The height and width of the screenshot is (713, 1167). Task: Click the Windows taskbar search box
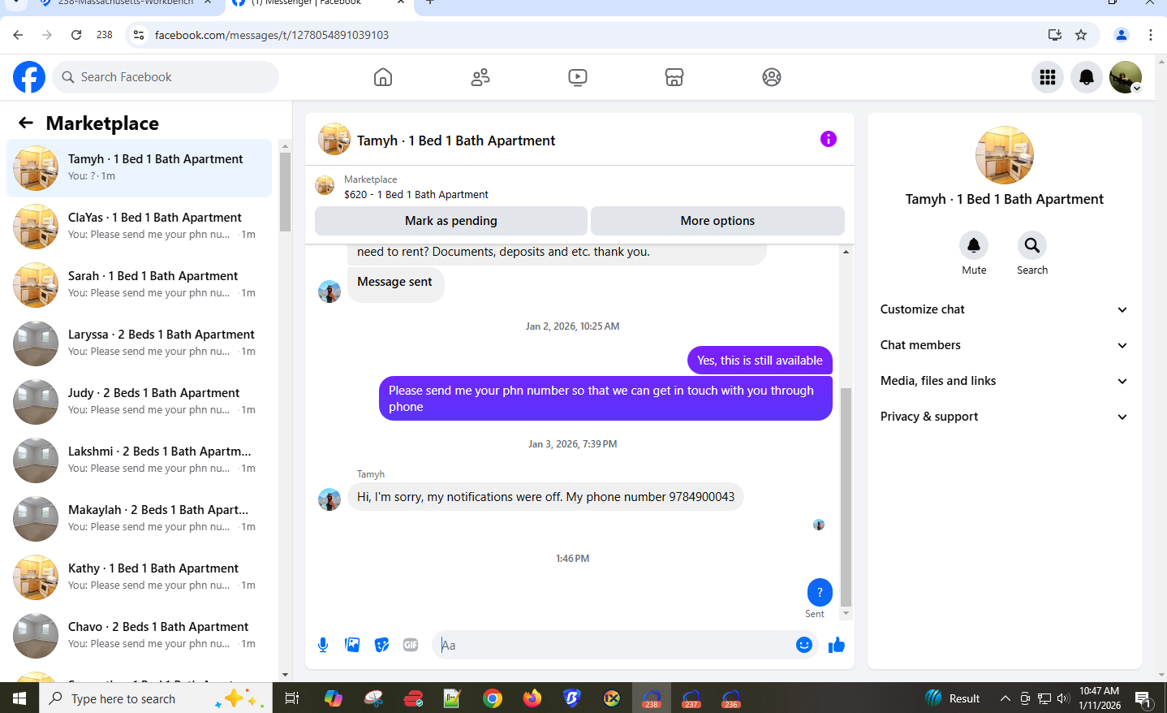coord(156,698)
